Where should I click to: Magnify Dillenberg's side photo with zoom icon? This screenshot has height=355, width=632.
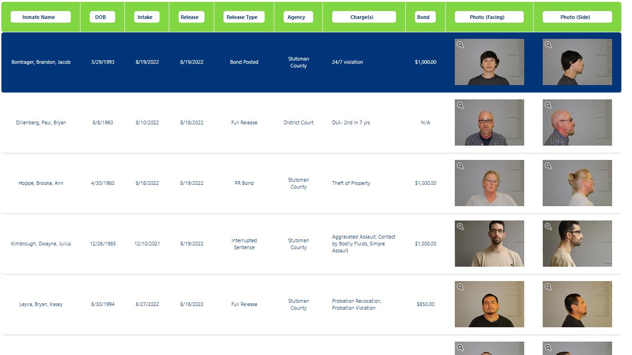click(548, 105)
